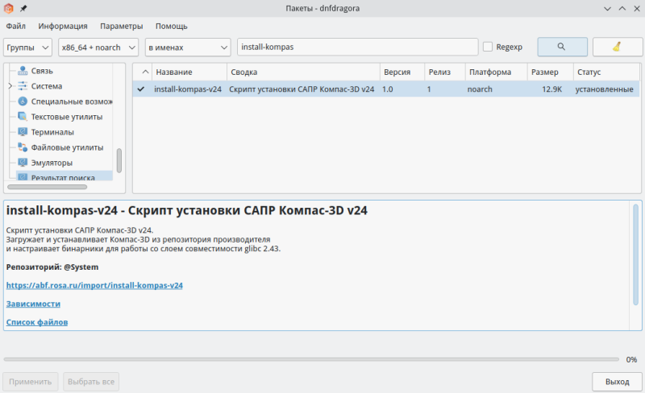Open the x86_64 + noarch architecture dropdown
The image size is (645, 393).
[x=98, y=48]
